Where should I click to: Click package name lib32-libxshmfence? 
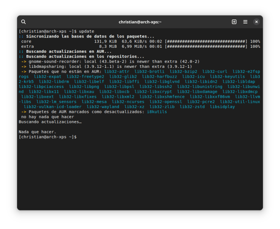tap(162, 97)
